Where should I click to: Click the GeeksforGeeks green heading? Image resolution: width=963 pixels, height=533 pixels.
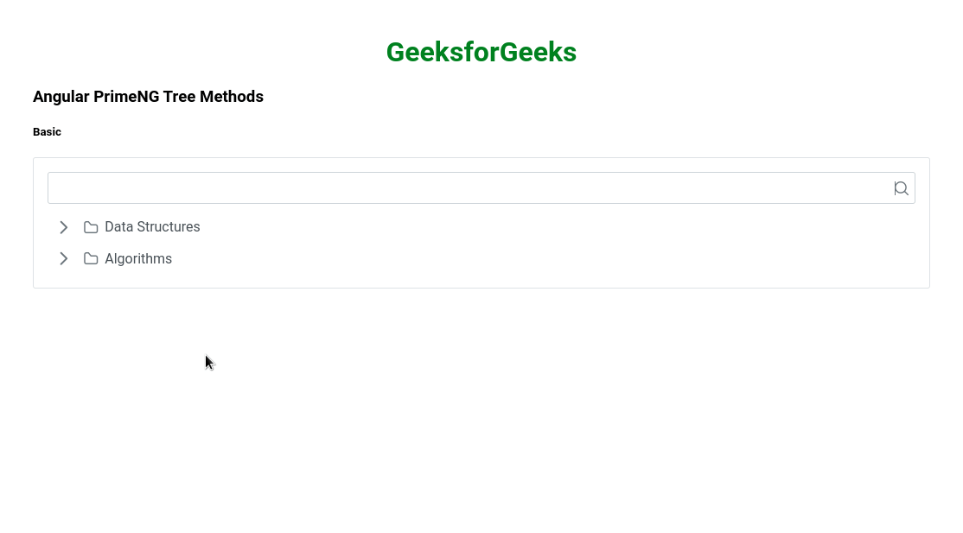click(x=481, y=52)
